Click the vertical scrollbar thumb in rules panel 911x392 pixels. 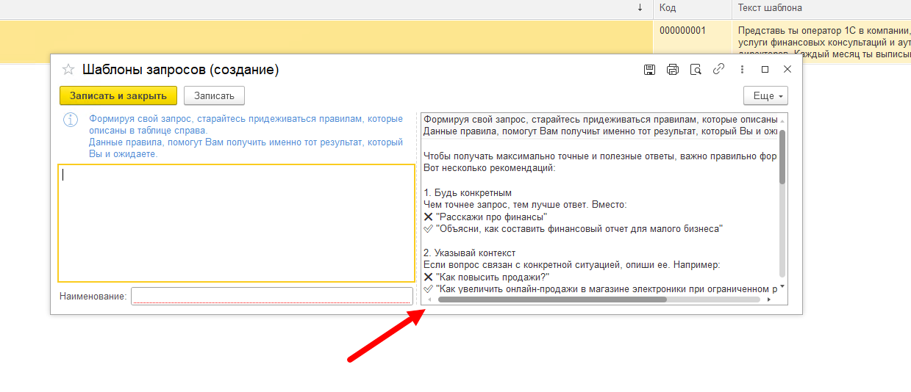coord(782,156)
